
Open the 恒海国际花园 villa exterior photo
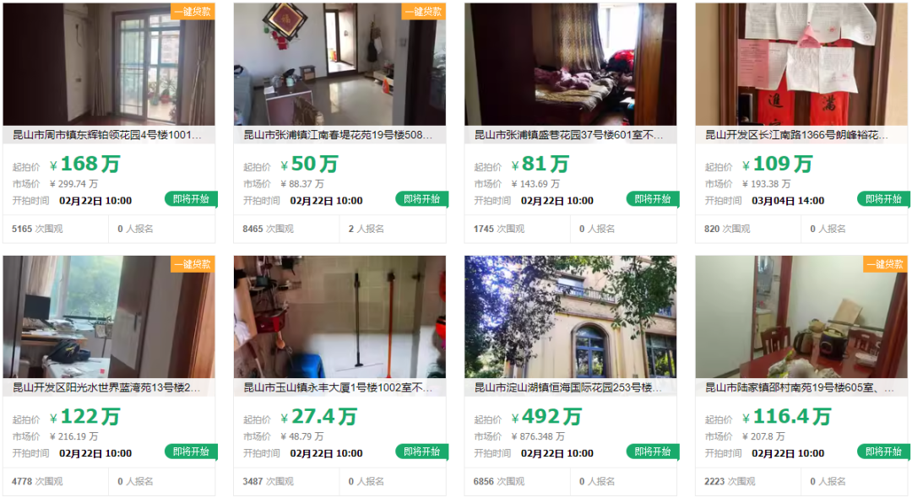(571, 317)
